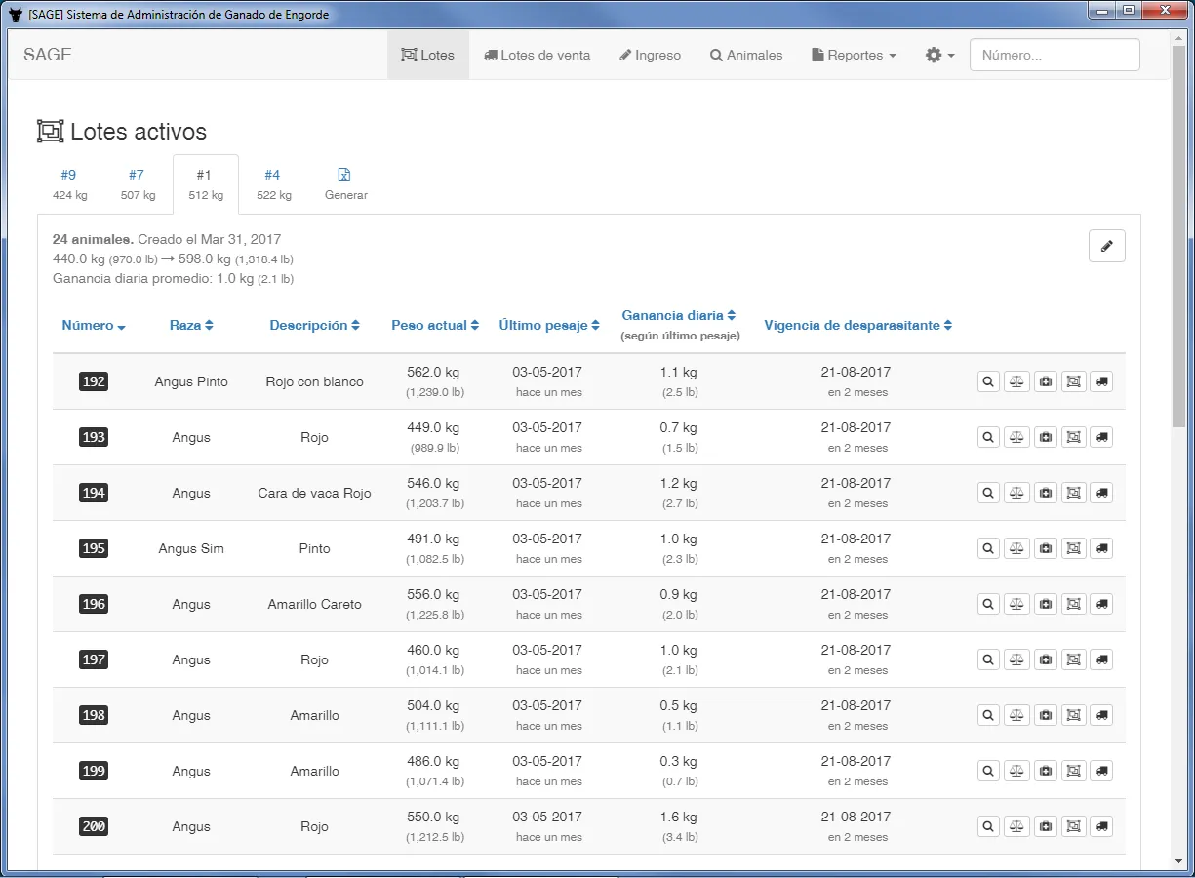Open the Lotes de venta page

(x=537, y=56)
